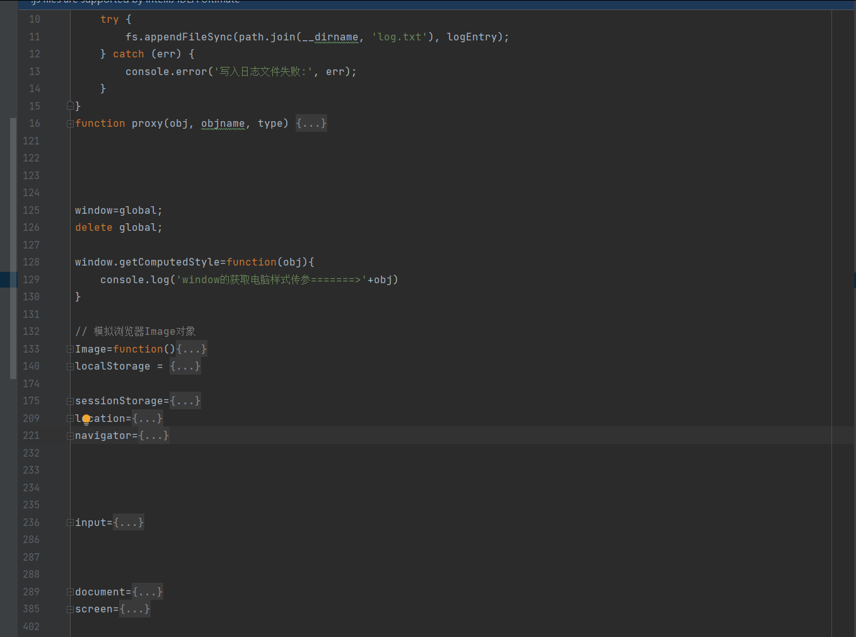This screenshot has width=856, height=637.
Task: Click line number 10 in the gutter
Action: (35, 20)
